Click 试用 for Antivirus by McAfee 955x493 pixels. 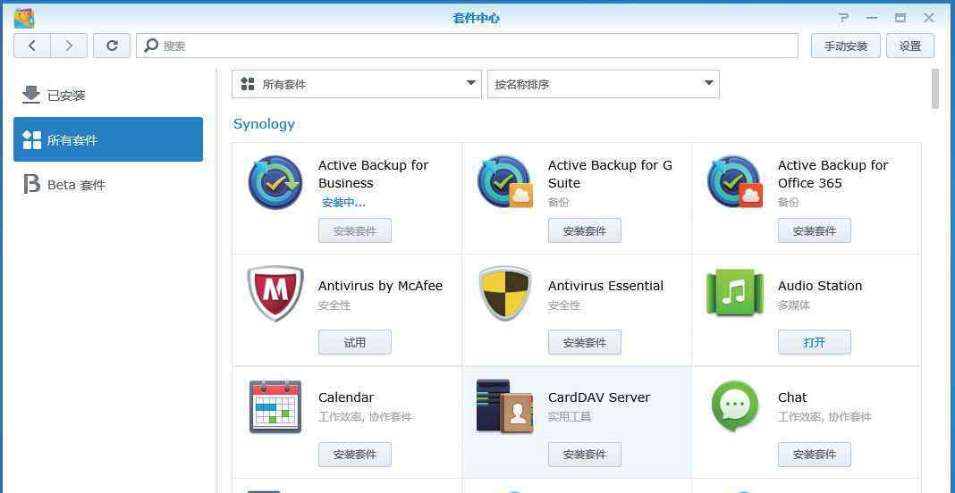[354, 342]
